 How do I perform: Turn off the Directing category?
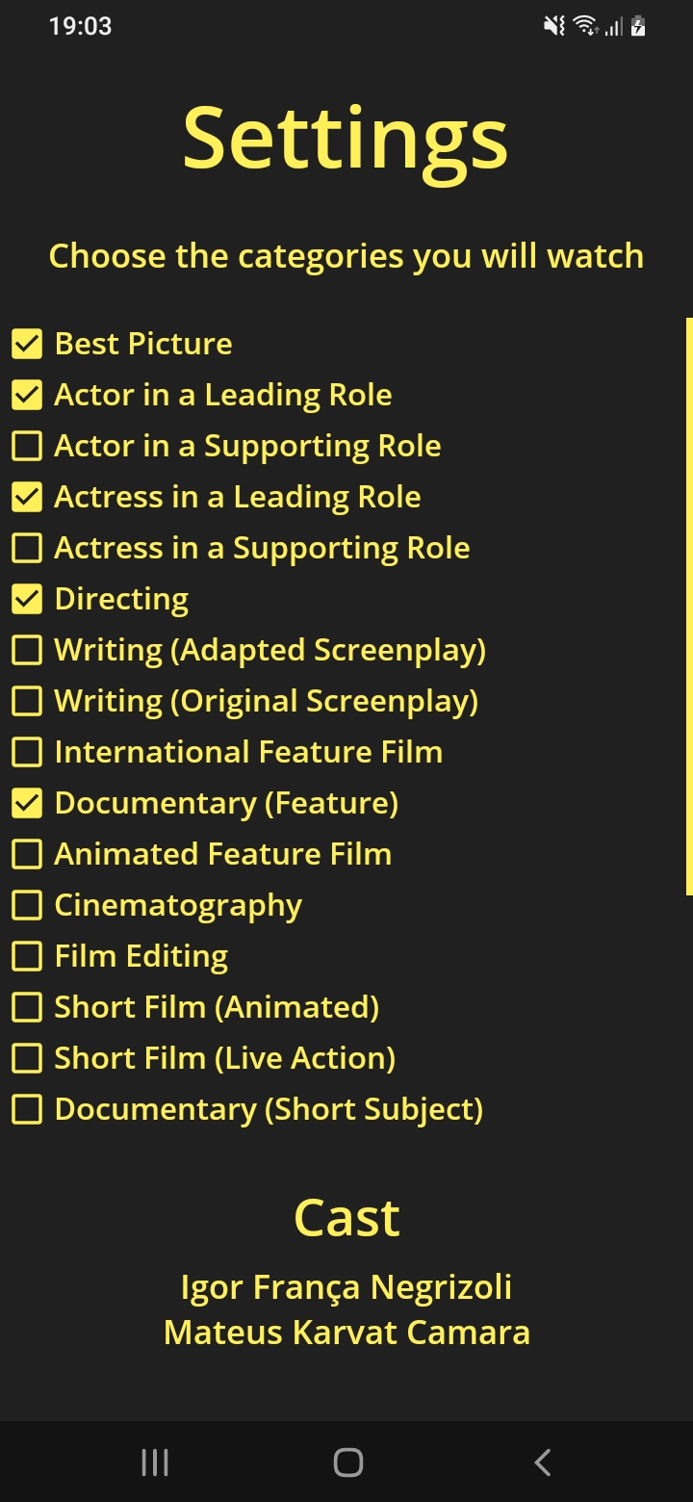click(27, 599)
